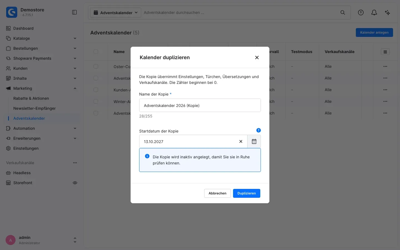Tick the last table row checkbox

click(96, 113)
